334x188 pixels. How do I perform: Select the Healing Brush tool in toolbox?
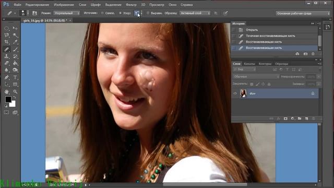(x=7, y=50)
